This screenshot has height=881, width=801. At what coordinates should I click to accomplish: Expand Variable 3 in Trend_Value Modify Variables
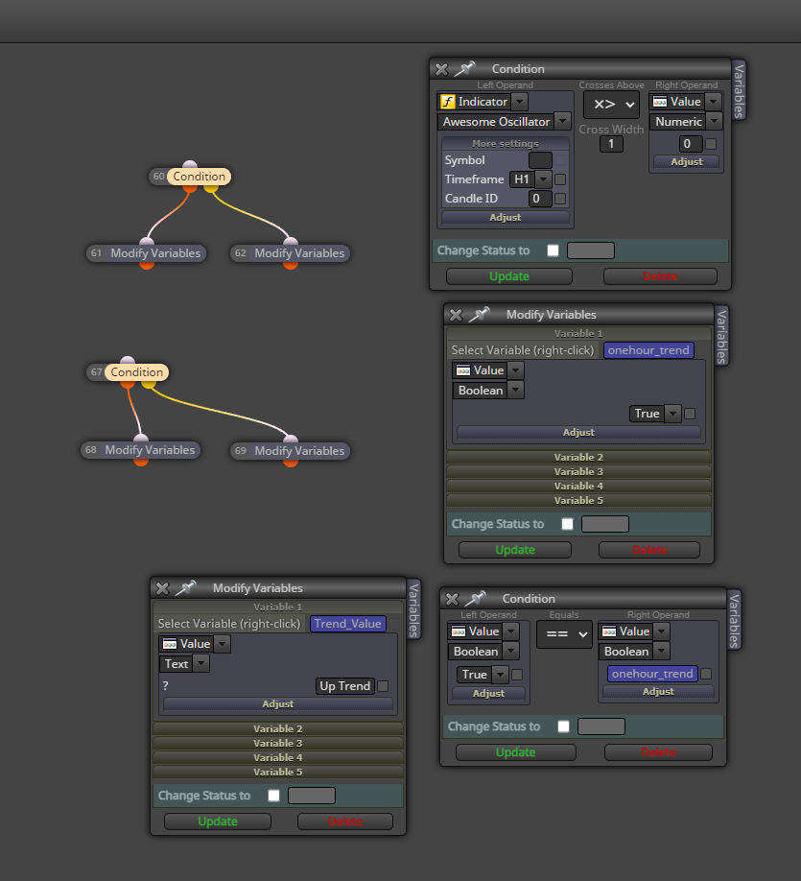tap(278, 744)
